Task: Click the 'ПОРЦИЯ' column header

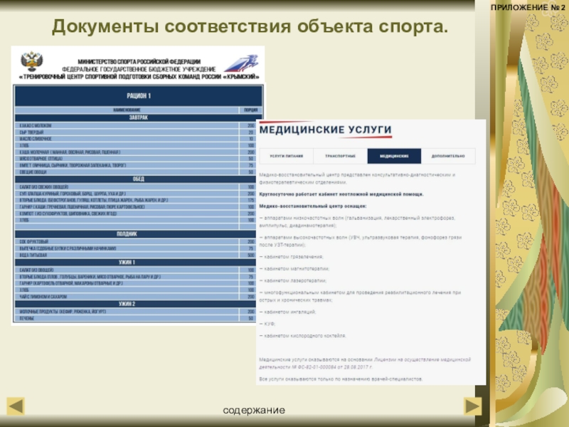Action: click(250, 110)
